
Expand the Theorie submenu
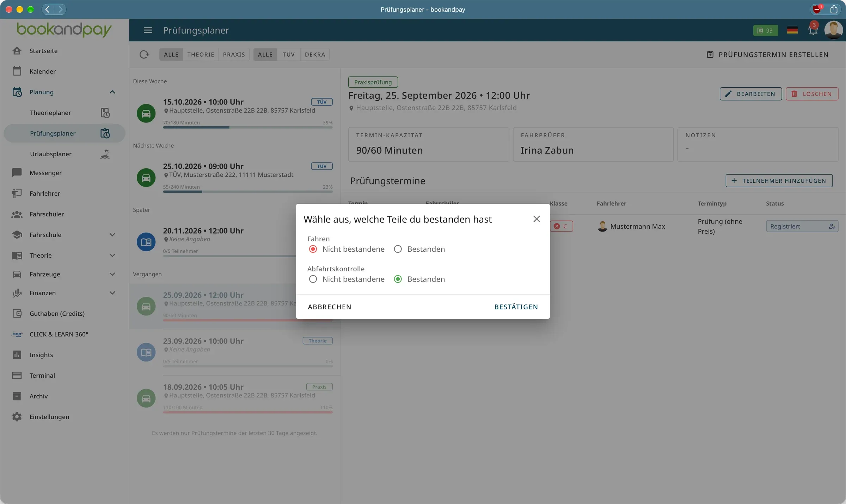(x=112, y=256)
